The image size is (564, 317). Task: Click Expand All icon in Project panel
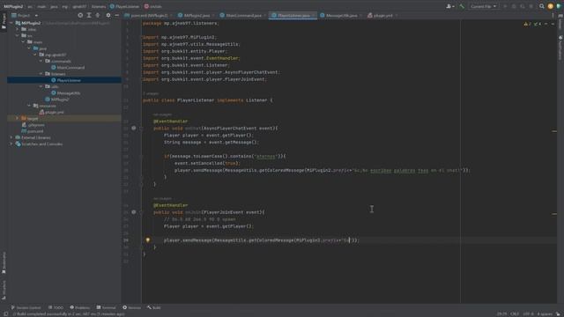pos(89,16)
